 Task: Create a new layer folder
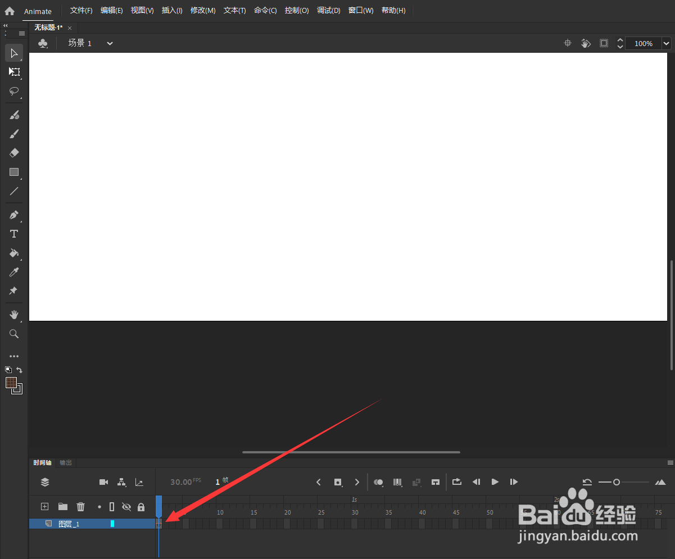point(63,507)
